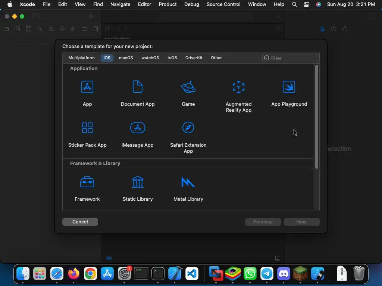The width and height of the screenshot is (382, 286).
Task: Switch to the Other tab
Action: (216, 58)
